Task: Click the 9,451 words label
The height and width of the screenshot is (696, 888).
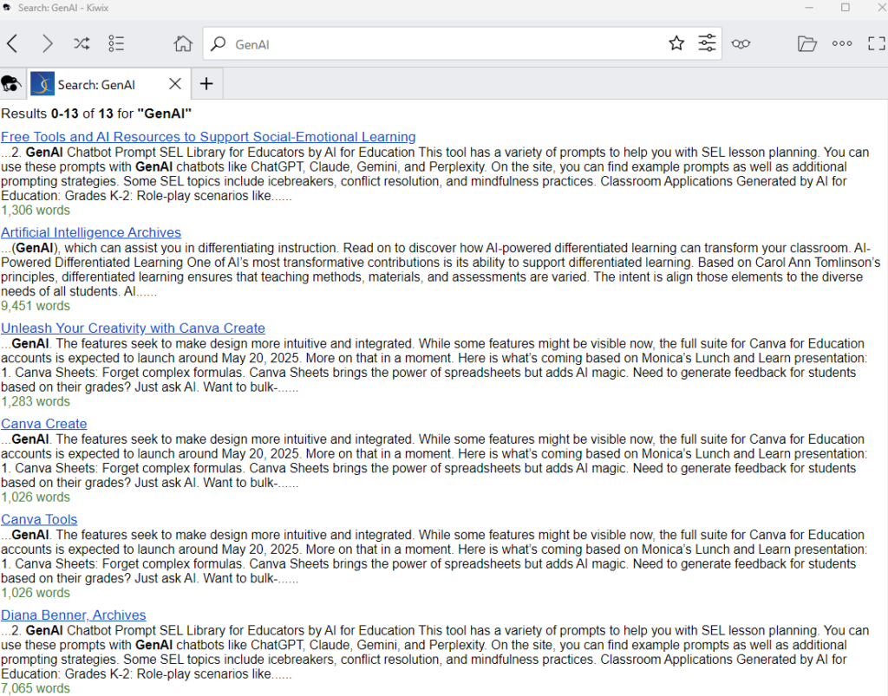Action: click(x=35, y=306)
